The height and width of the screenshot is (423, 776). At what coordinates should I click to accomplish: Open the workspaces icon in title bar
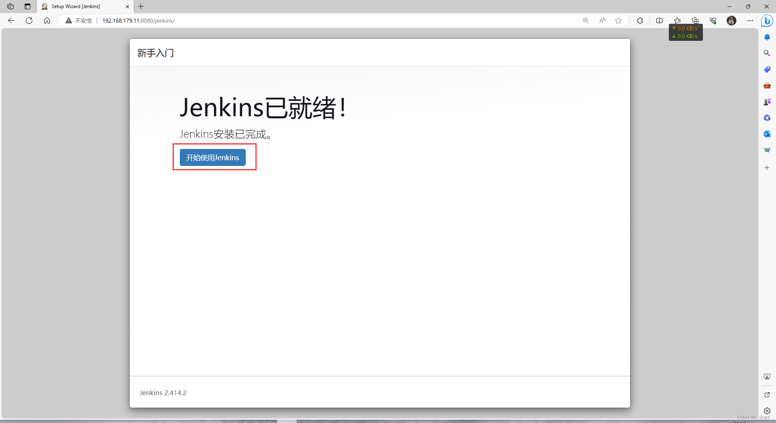(x=11, y=6)
